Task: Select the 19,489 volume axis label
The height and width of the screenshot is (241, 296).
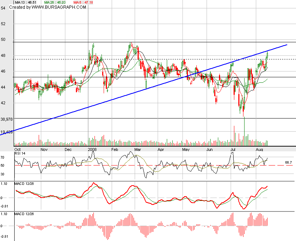Action: pos(7,132)
